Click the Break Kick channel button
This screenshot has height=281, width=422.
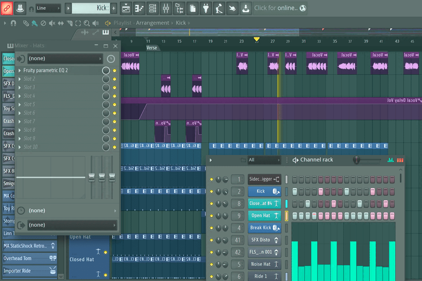(264, 228)
